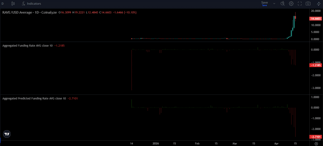
Task: Click the Feb label on the time axis
Action: tap(197, 144)
